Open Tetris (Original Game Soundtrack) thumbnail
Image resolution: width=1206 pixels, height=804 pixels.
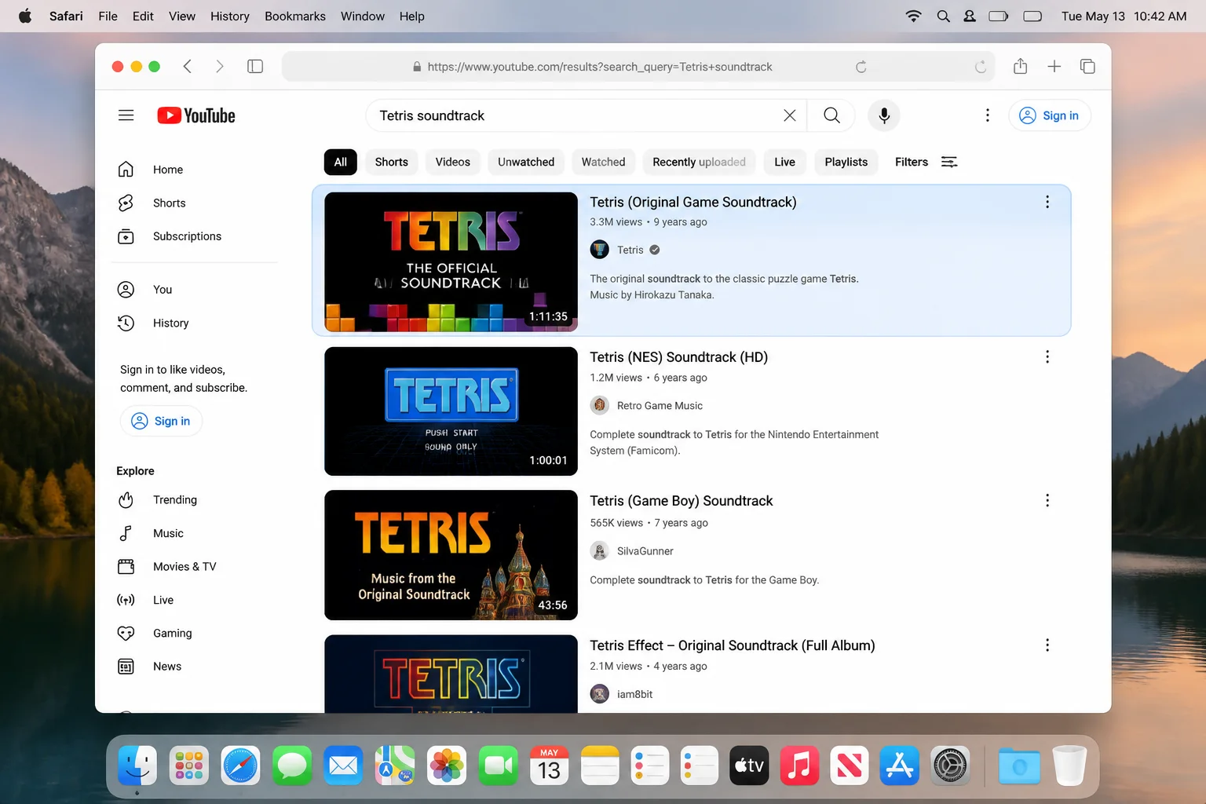[451, 262]
